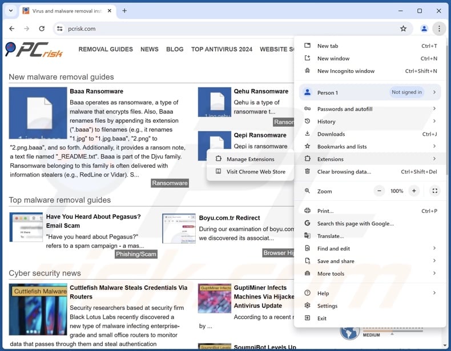Expand the tab search dropdown arrow
The width and height of the screenshot is (451, 351).
[11, 11]
